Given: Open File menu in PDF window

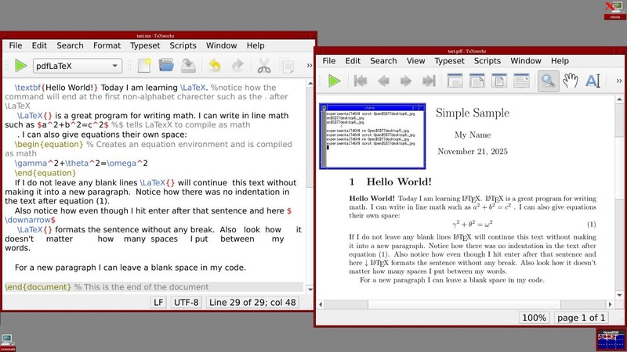Looking at the screenshot, I should (x=328, y=61).
